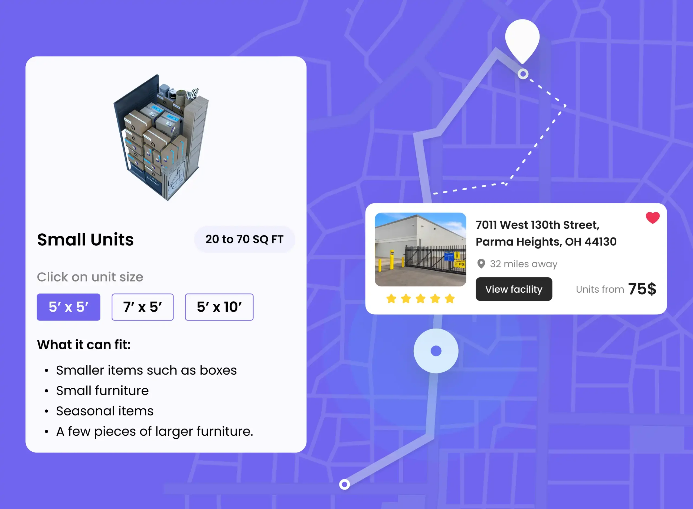693x509 pixels.
Task: Open the facility gate photo thumbnail
Action: 420,249
